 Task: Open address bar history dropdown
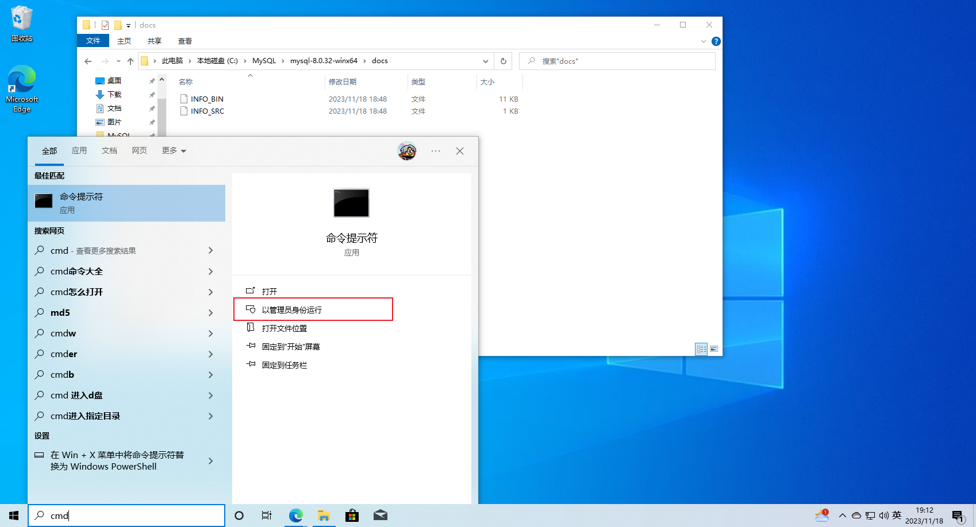[x=486, y=61]
